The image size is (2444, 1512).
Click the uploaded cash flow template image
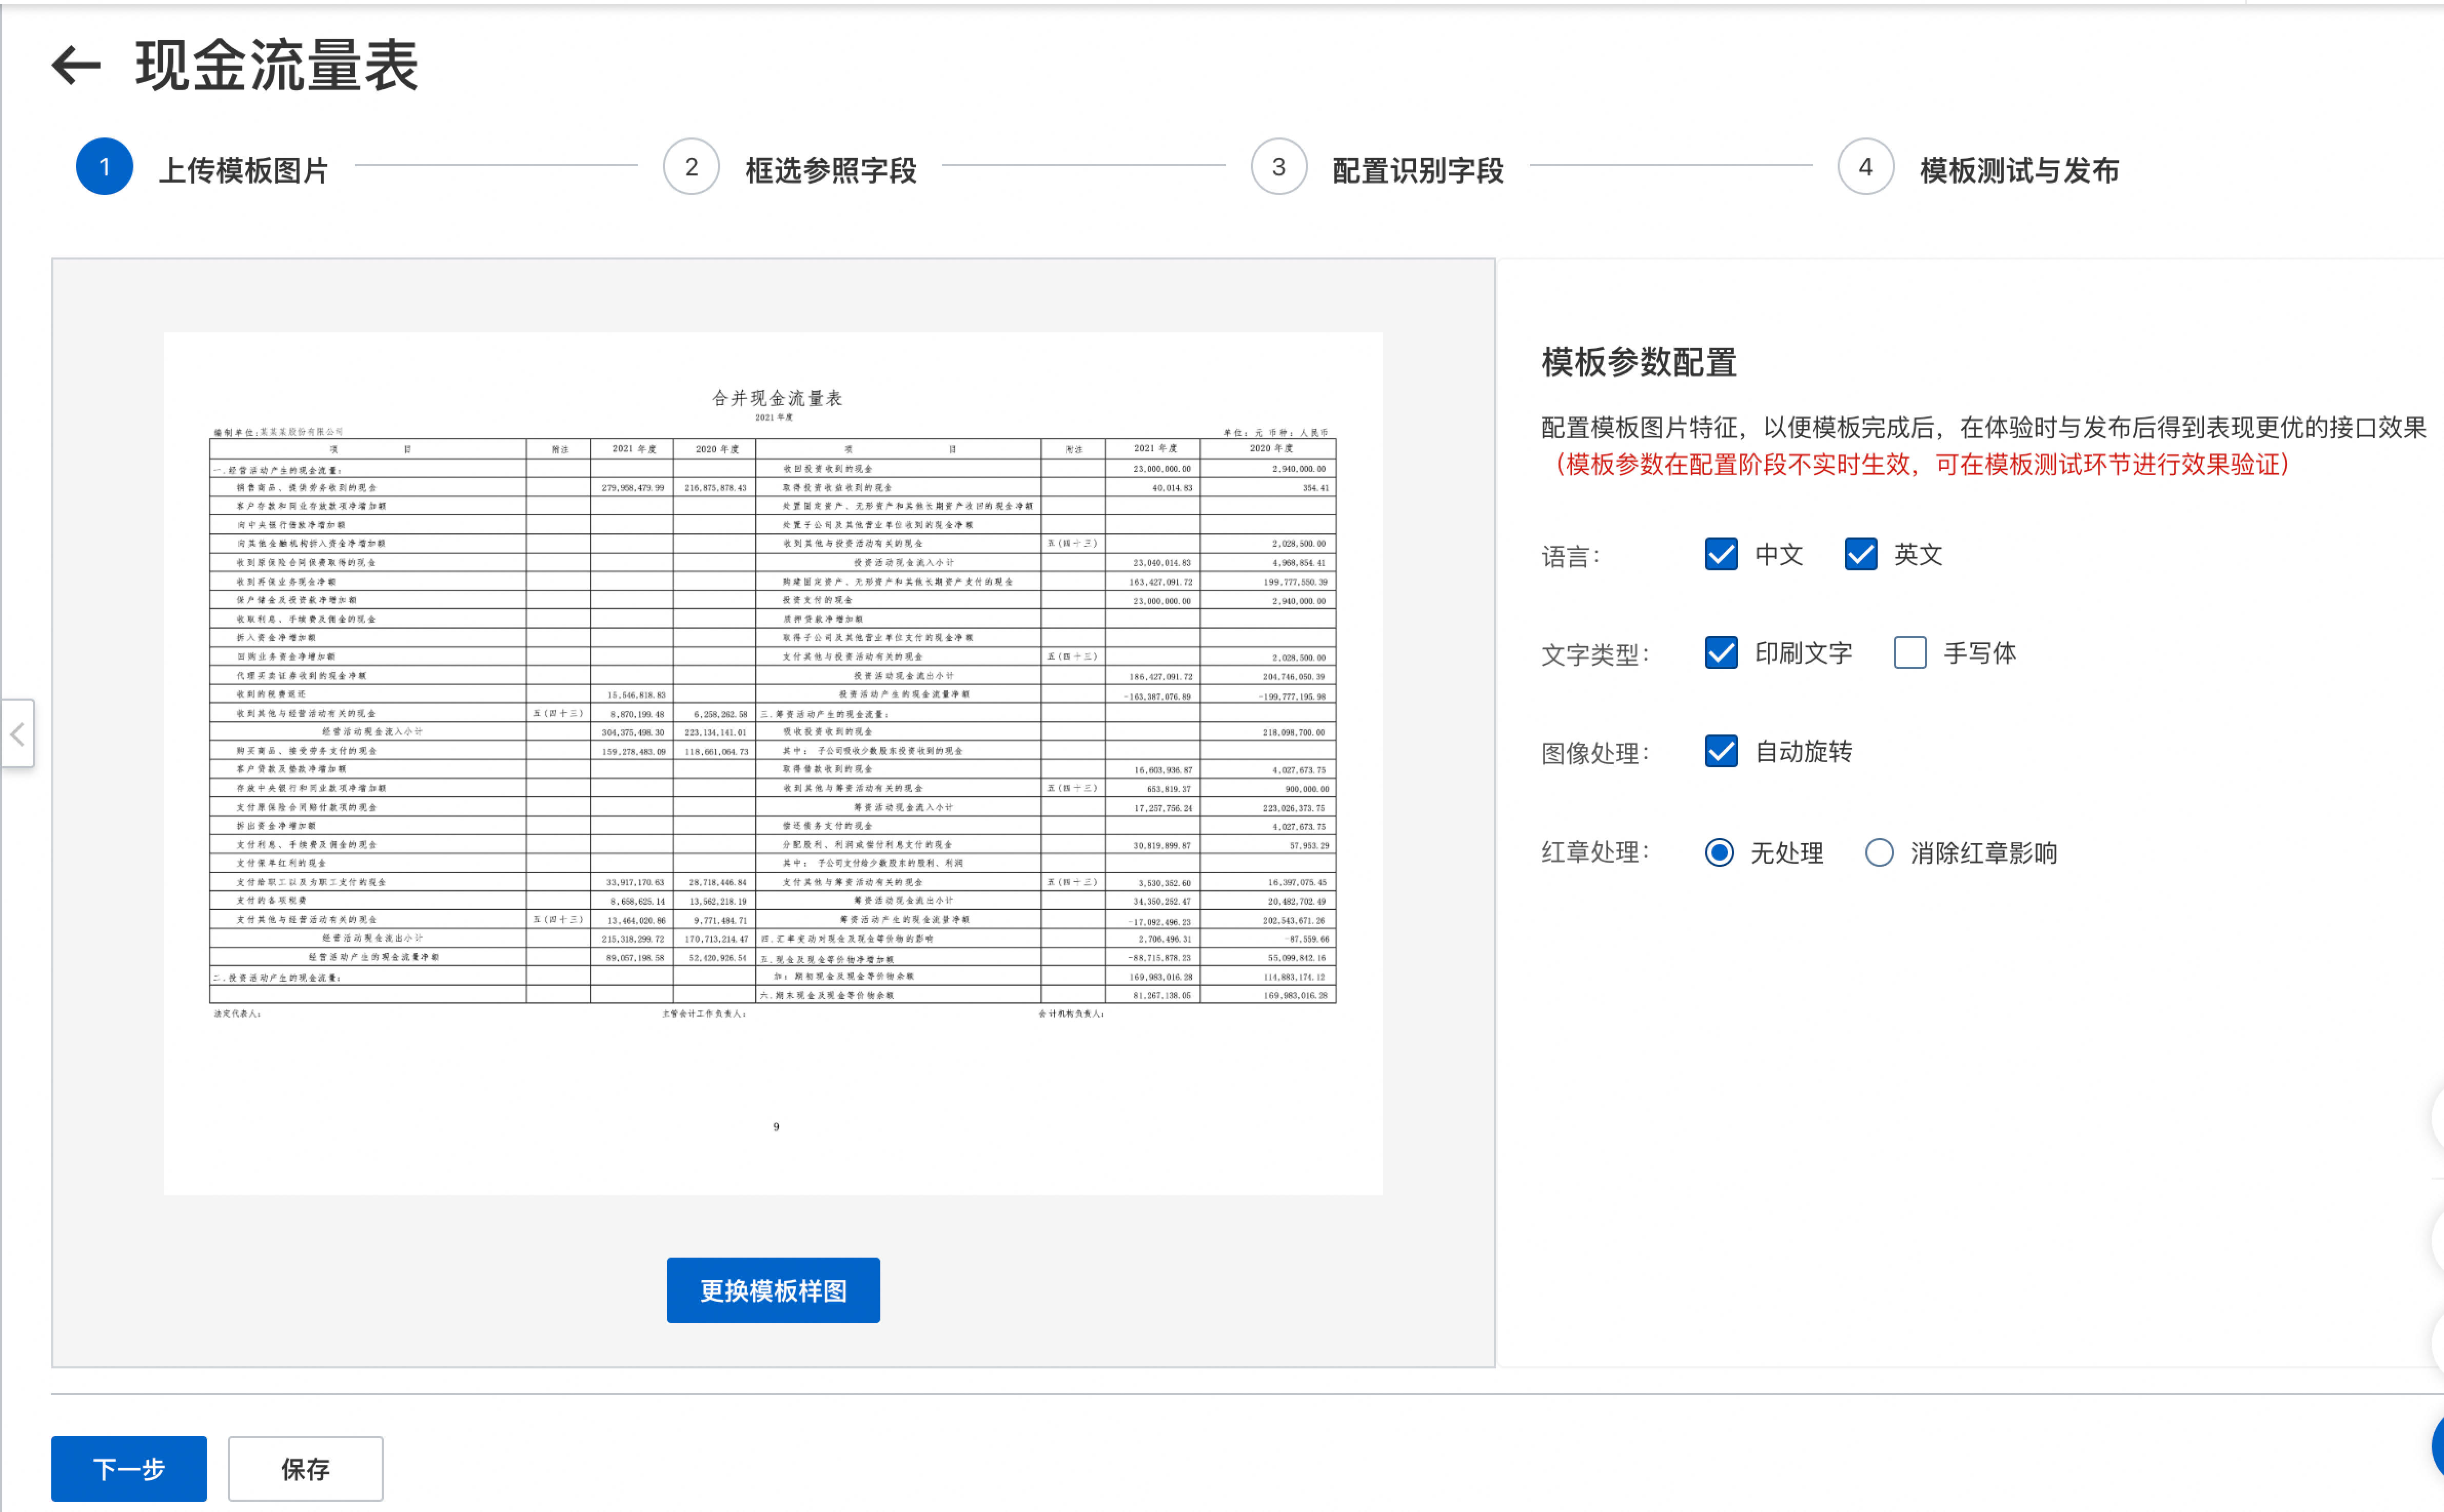tap(773, 763)
